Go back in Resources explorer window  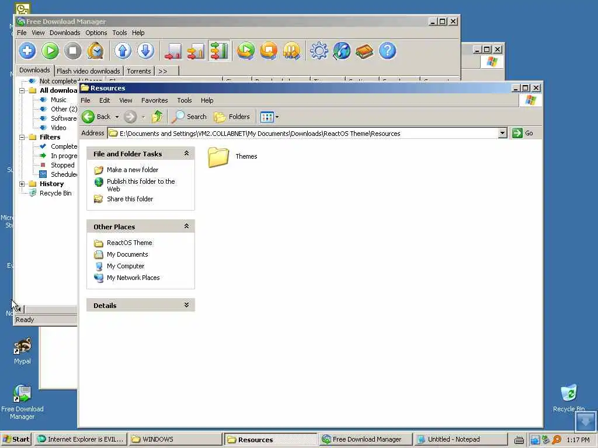click(x=96, y=117)
